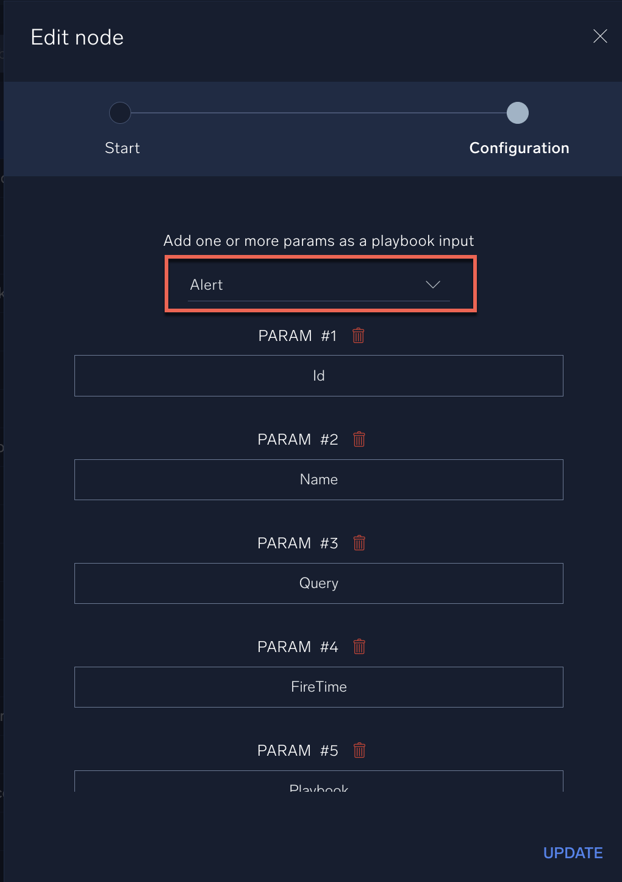Delete PARAM #1 using the trash icon
The height and width of the screenshot is (882, 622).
click(359, 335)
